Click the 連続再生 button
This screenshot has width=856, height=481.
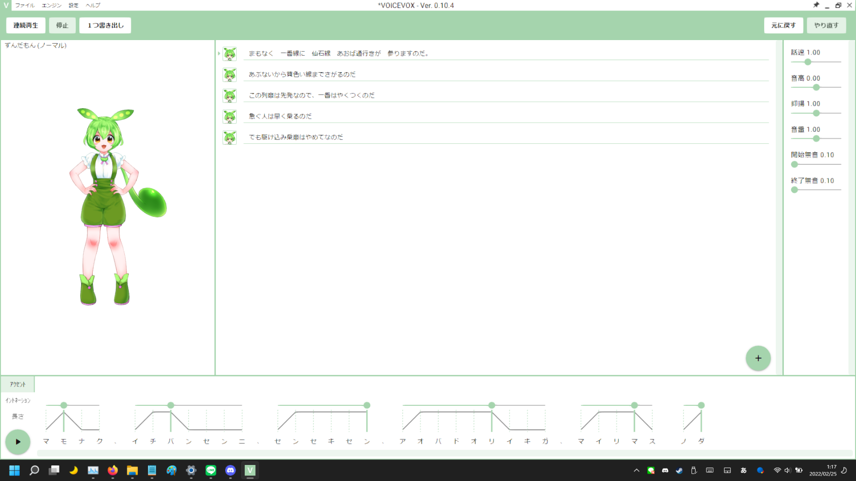(x=26, y=26)
